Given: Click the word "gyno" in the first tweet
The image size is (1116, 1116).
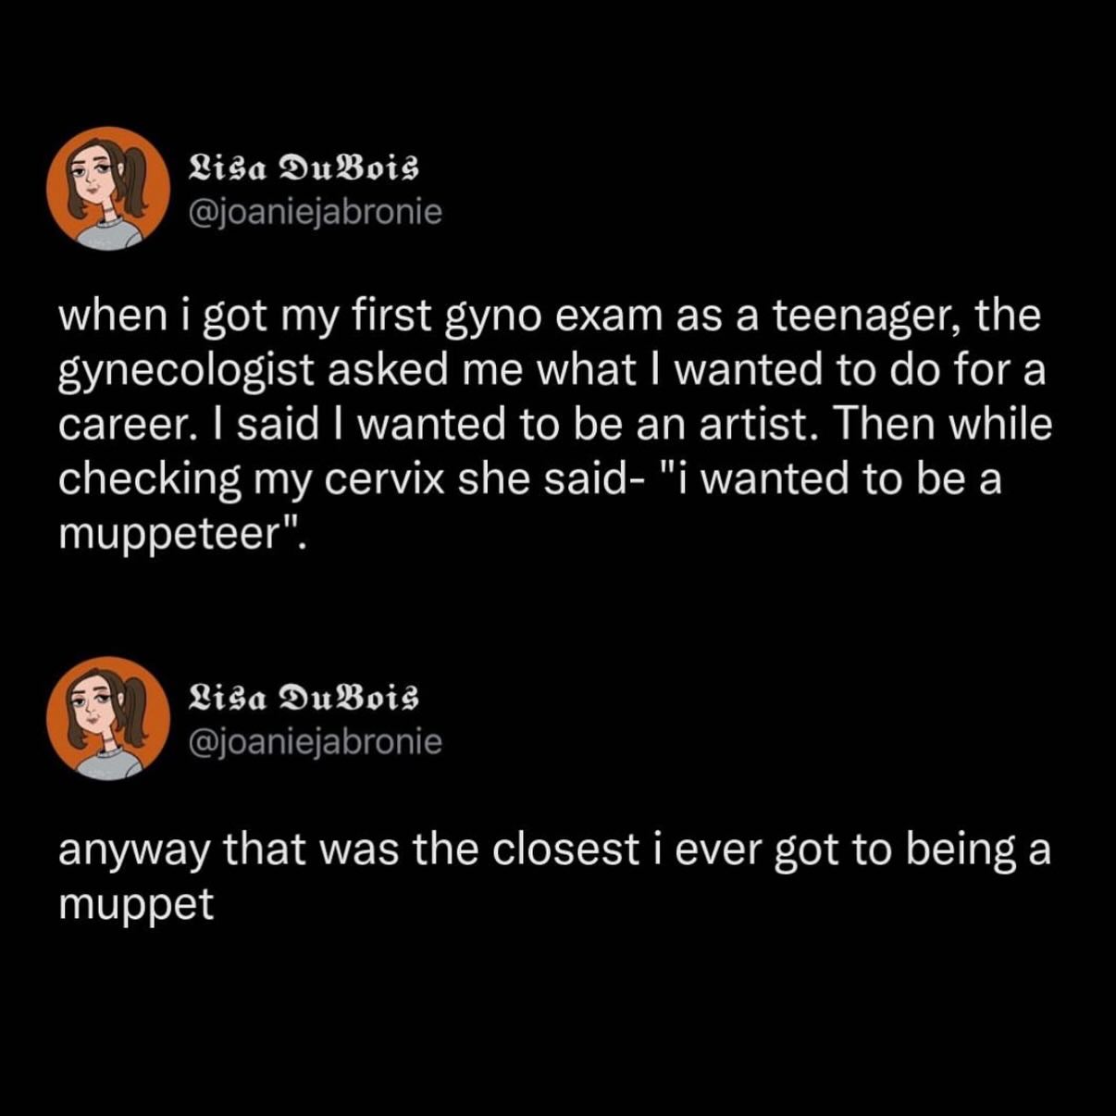Looking at the screenshot, I should coord(497,317).
